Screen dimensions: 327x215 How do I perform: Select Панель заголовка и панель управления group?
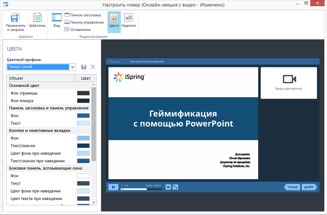49,108
